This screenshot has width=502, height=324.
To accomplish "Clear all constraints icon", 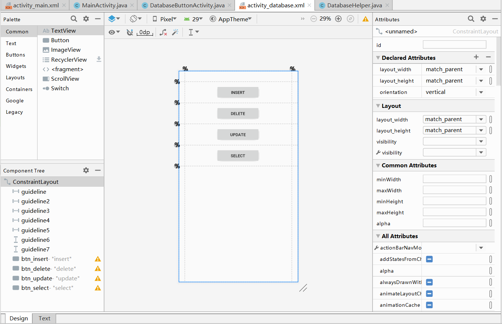I will 164,32.
